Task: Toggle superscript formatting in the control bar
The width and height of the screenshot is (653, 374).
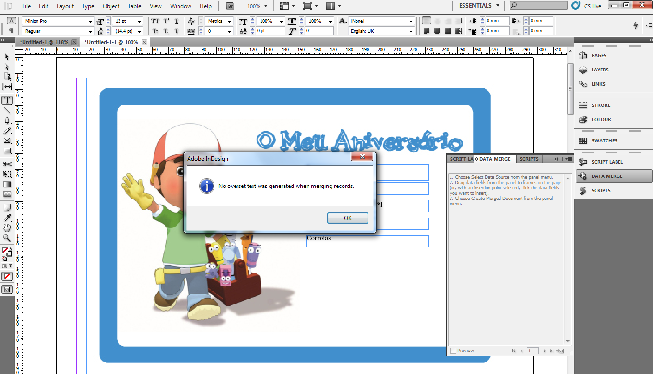Action: 166,21
